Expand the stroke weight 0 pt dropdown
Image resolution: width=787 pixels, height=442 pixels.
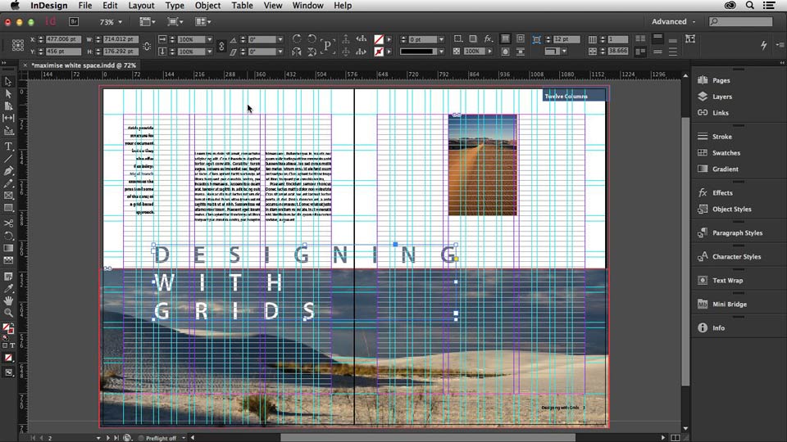click(x=441, y=39)
